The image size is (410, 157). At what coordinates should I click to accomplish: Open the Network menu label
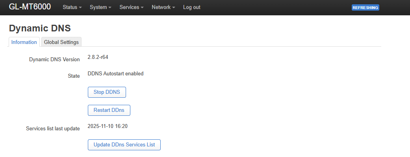pos(161,7)
